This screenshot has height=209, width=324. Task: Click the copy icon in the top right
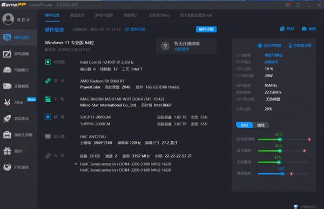click(282, 29)
